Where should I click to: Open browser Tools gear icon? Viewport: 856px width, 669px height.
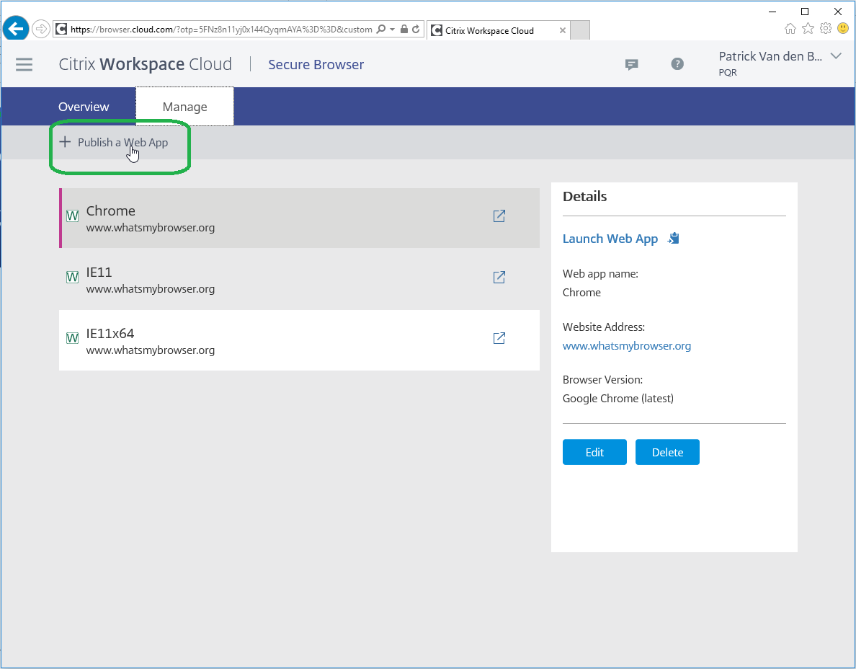tap(826, 28)
